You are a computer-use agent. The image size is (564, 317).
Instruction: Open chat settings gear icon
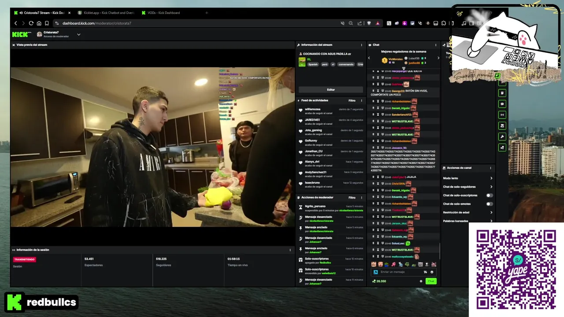tap(421, 281)
